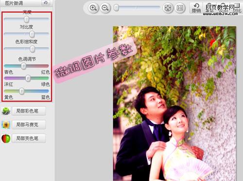Click the 撤销 undo button

pyautogui.click(x=196, y=8)
